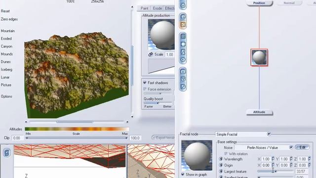Click the Altitudes color gradient bar
The height and width of the screenshot is (178, 316).
click(77, 129)
